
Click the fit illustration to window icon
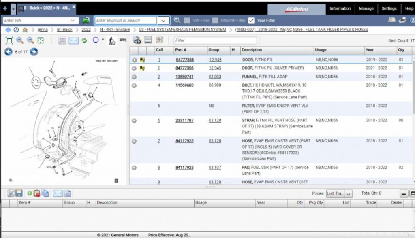9,40
